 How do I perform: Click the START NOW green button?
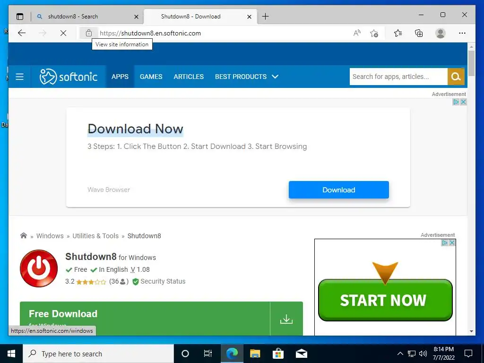(x=385, y=300)
